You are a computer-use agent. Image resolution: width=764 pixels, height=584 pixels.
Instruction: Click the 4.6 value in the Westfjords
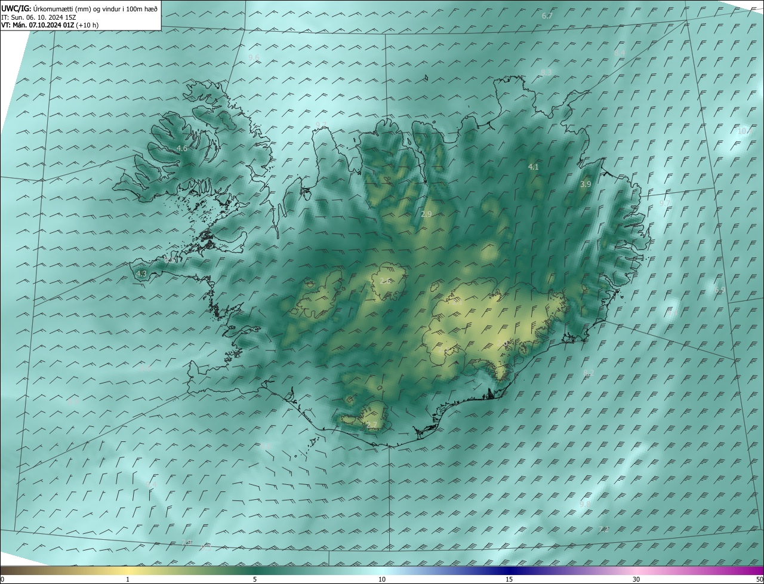(182, 148)
